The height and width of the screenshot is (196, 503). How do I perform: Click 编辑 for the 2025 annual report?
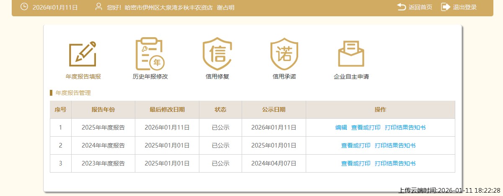click(341, 127)
